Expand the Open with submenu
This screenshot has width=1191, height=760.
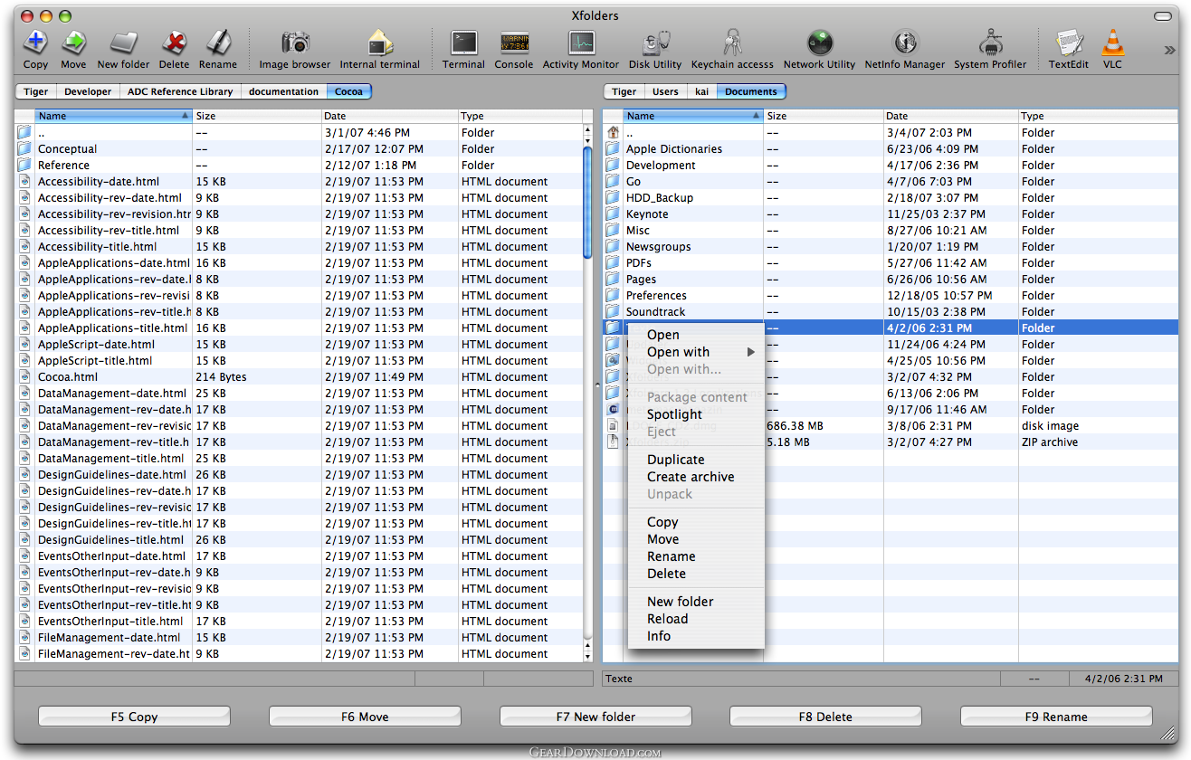click(x=696, y=352)
